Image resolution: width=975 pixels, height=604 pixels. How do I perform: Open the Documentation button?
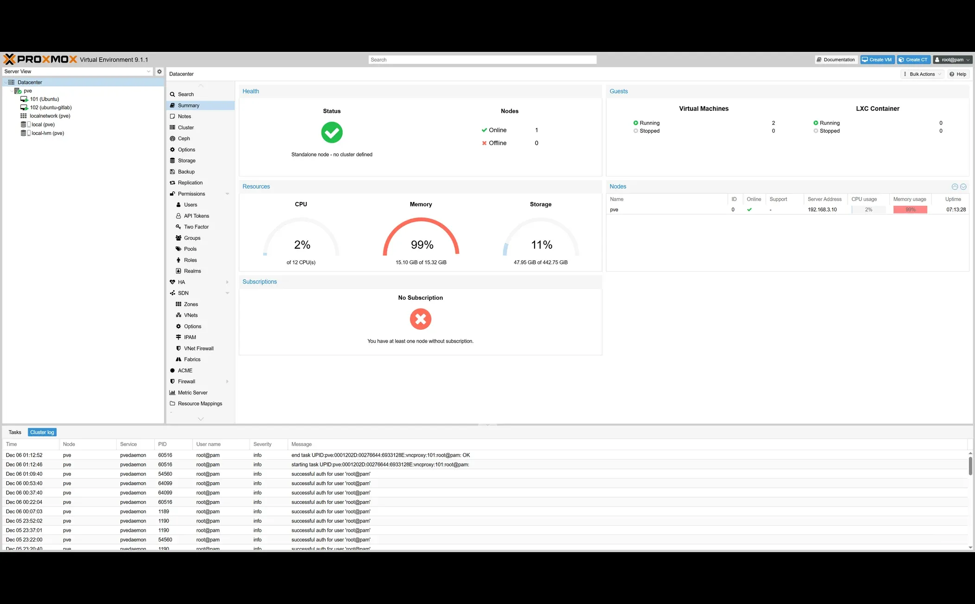pos(836,60)
